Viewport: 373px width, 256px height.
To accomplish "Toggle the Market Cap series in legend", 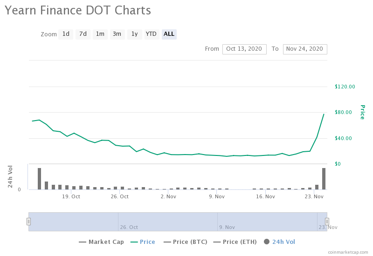I will pos(101,242).
